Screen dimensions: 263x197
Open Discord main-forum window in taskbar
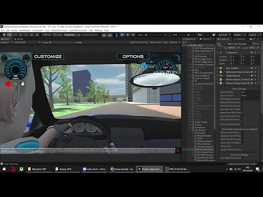[94, 169]
